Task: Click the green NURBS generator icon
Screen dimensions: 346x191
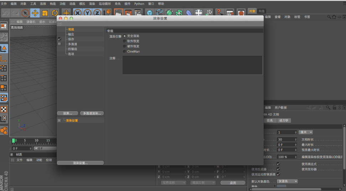Action: (169, 12)
